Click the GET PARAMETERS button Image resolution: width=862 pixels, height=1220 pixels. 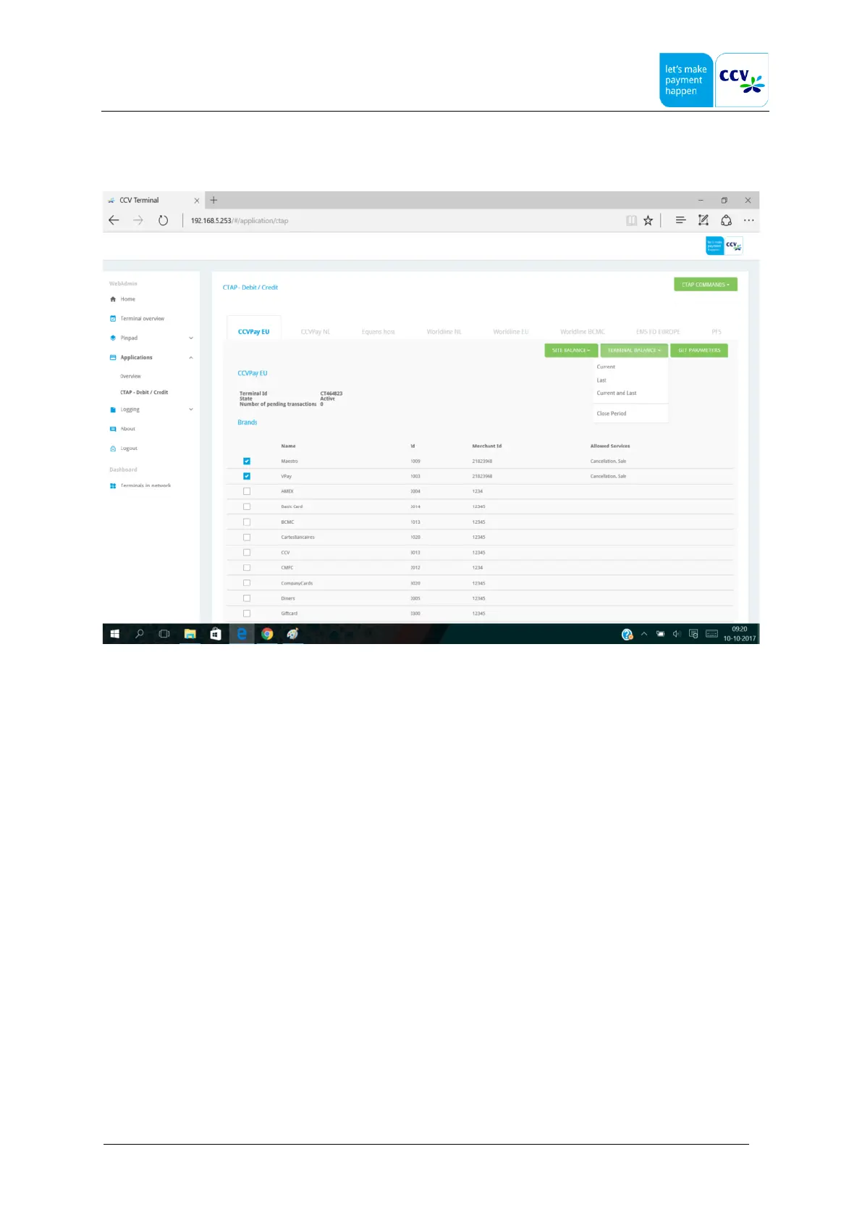(699, 351)
